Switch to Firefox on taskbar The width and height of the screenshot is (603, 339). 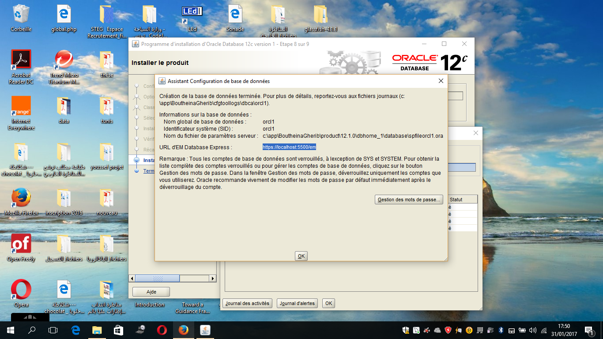pos(184,330)
